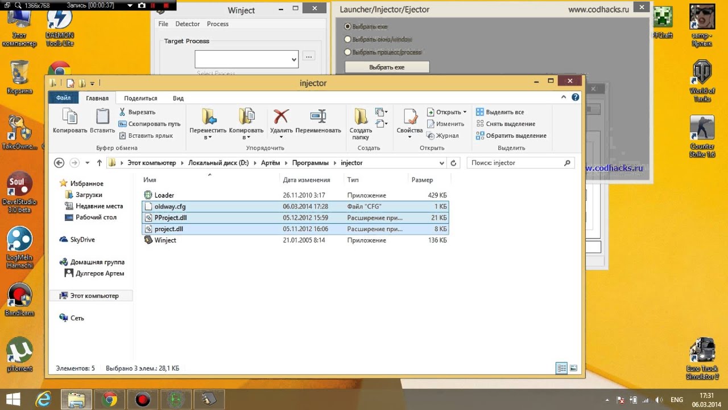Click the Copy (Копировать) ribbon icon
This screenshot has width=728, height=410.
[x=69, y=117]
